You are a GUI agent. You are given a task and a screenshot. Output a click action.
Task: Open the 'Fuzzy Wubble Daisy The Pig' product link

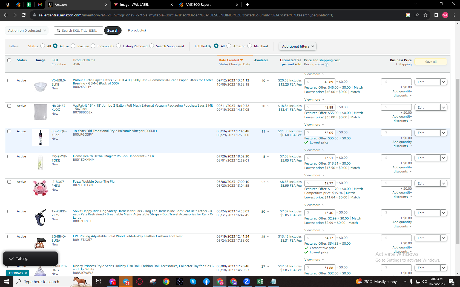coord(94,181)
